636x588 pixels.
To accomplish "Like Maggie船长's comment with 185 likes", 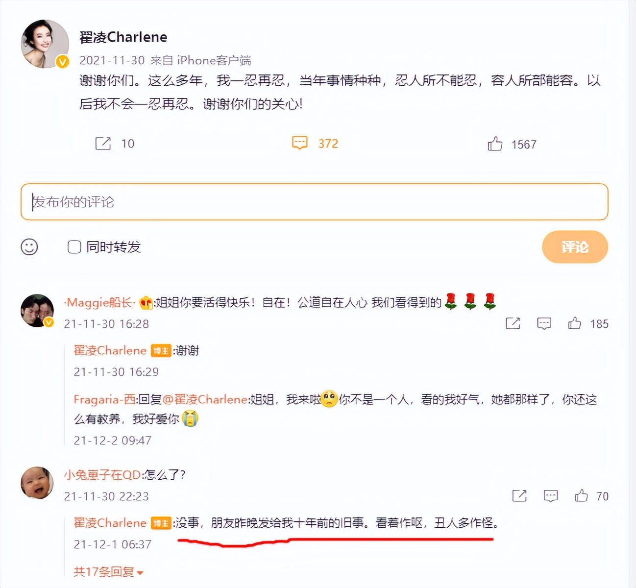I will pyautogui.click(x=574, y=323).
